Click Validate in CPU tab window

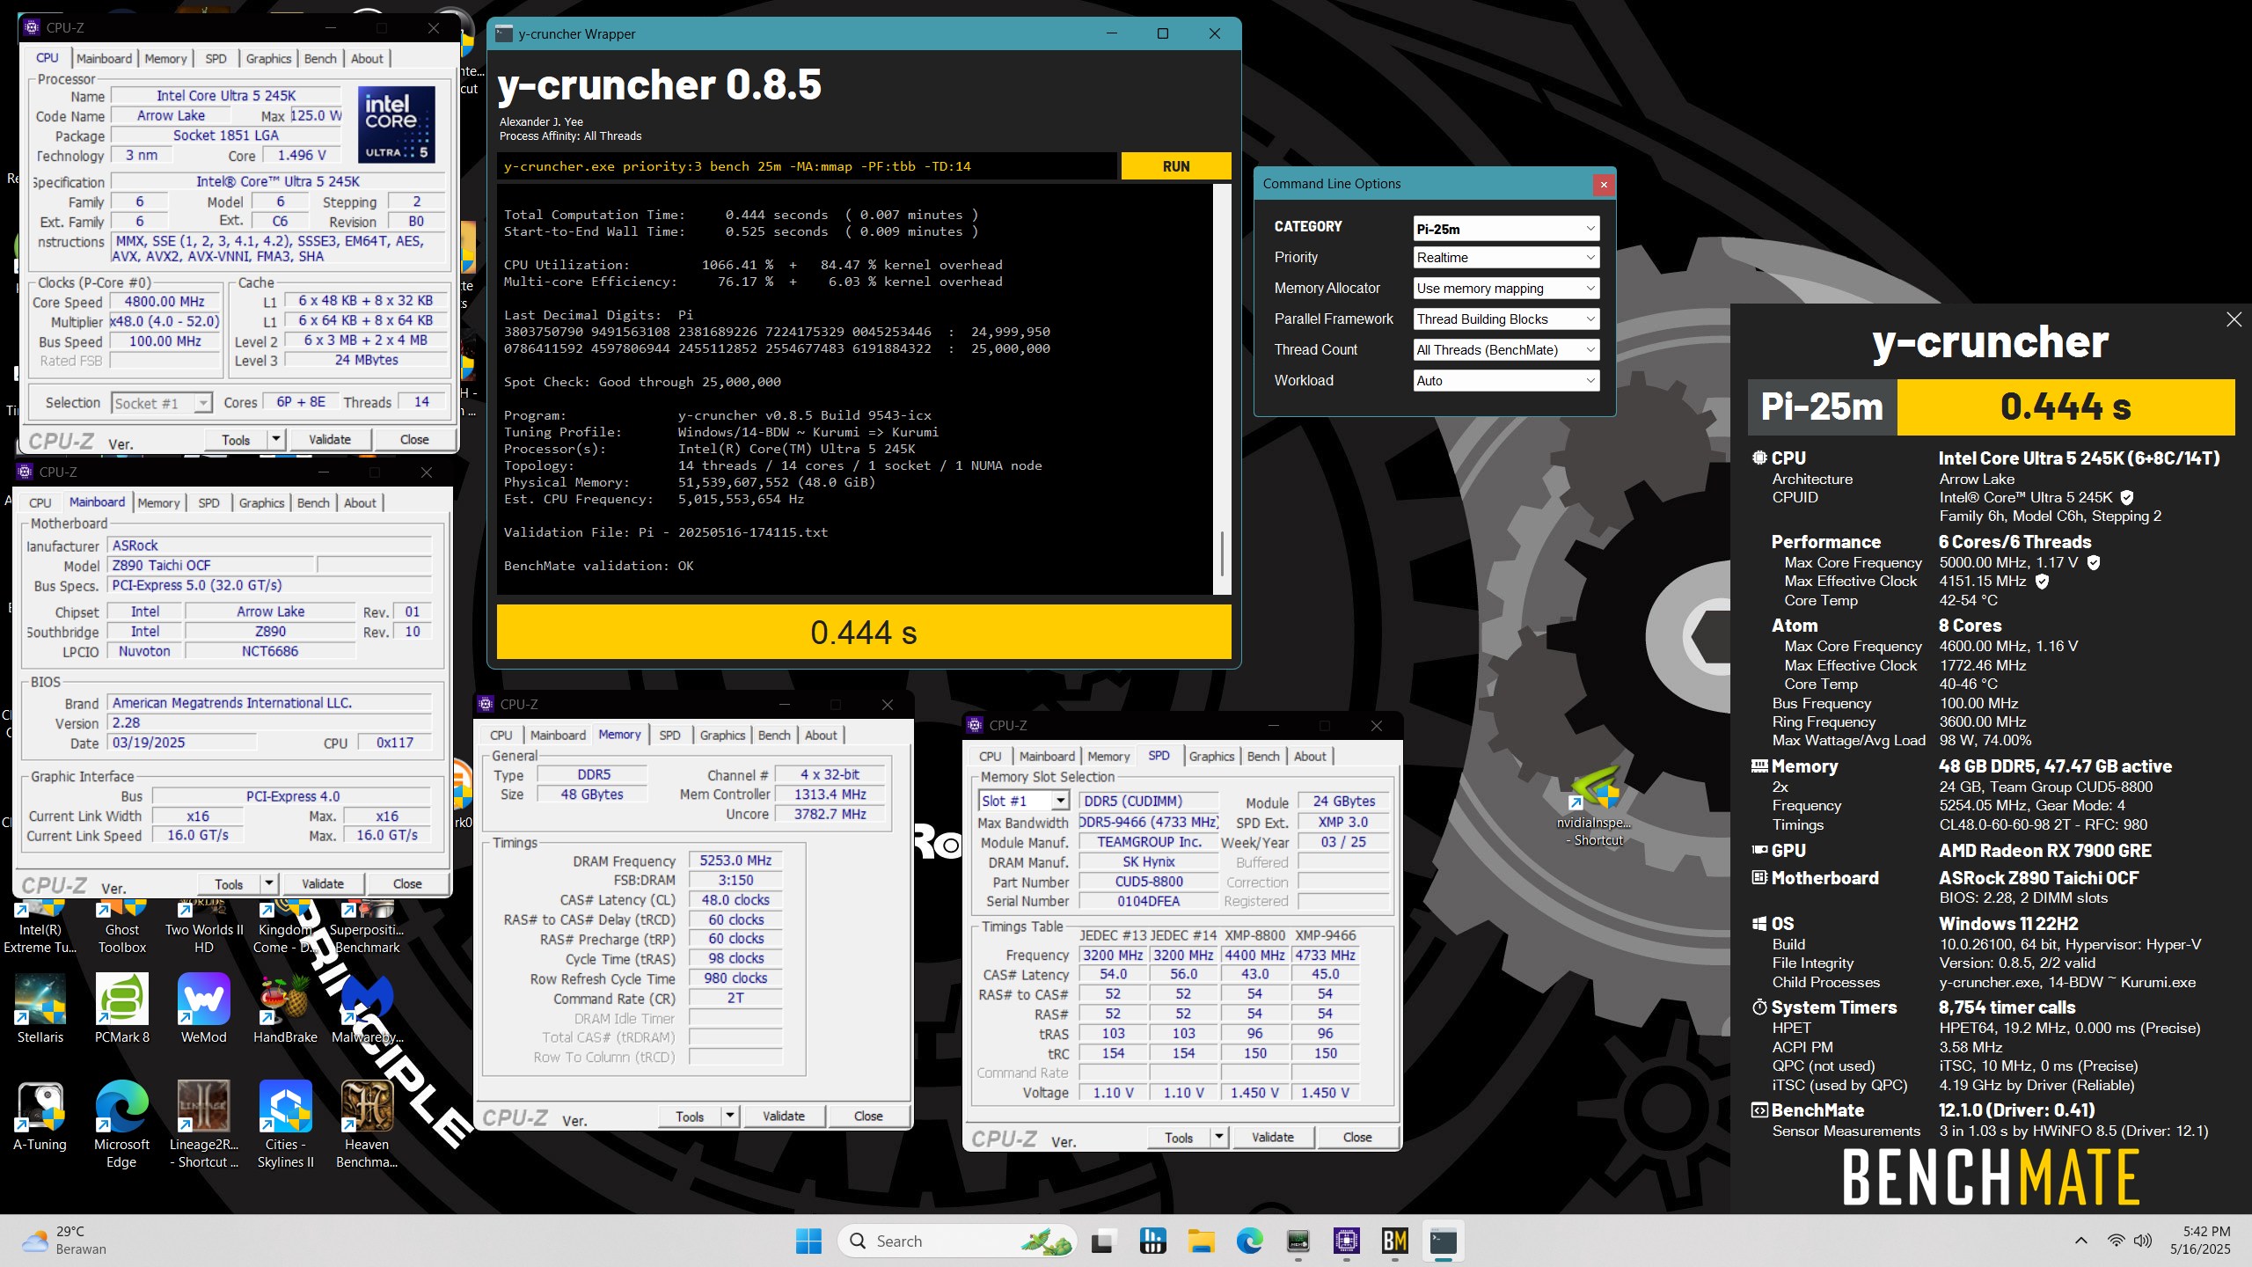point(330,439)
